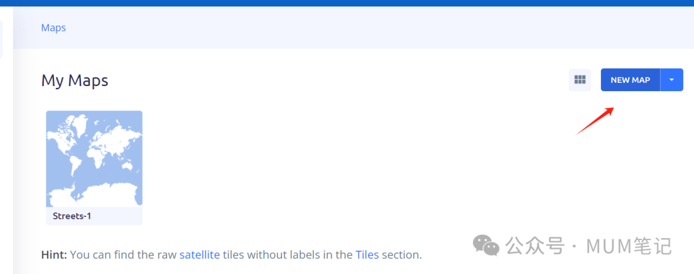Click the My Maps page heading
The height and width of the screenshot is (274, 694).
pyautogui.click(x=75, y=80)
